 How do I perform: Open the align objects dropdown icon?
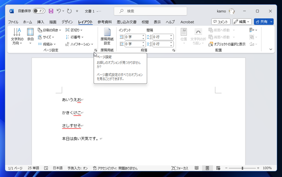(x=253, y=30)
